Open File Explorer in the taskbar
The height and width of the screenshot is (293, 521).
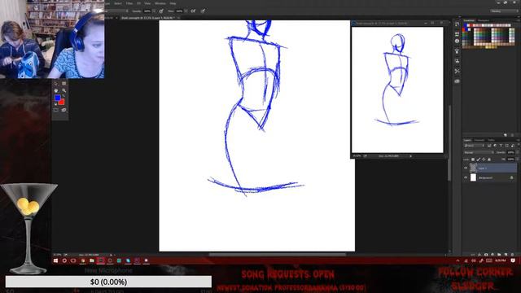92,260
